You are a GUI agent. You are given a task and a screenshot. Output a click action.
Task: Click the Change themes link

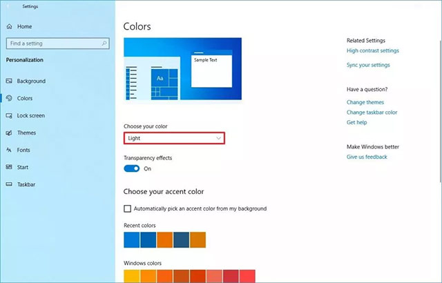coord(365,102)
